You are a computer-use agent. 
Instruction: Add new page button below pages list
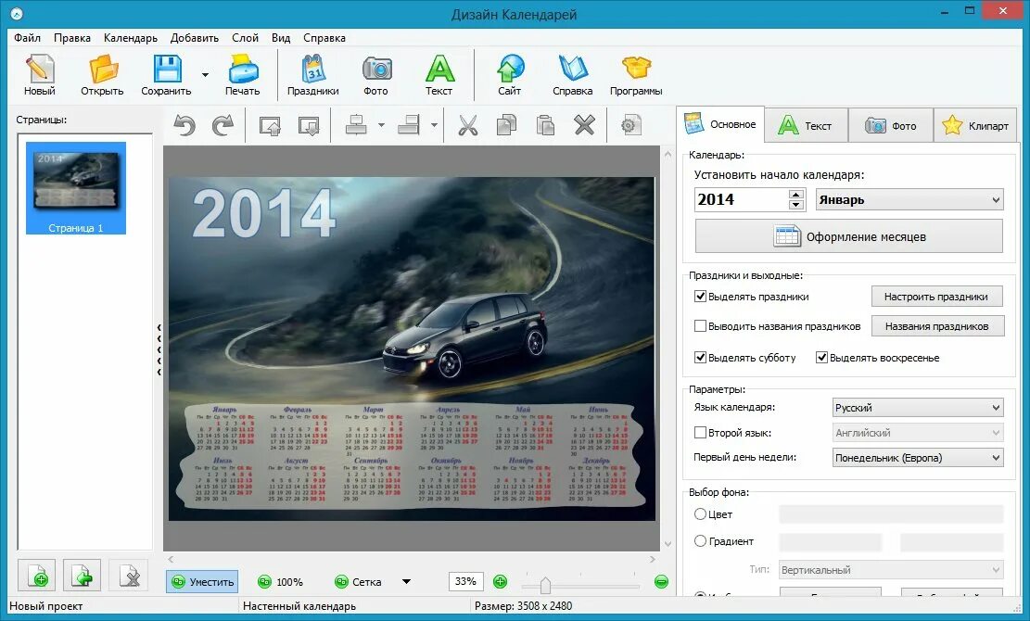[x=38, y=576]
